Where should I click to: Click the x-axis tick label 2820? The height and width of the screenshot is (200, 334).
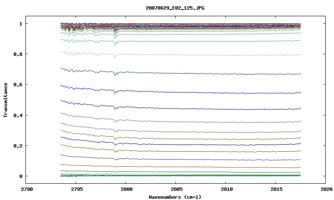click(326, 189)
